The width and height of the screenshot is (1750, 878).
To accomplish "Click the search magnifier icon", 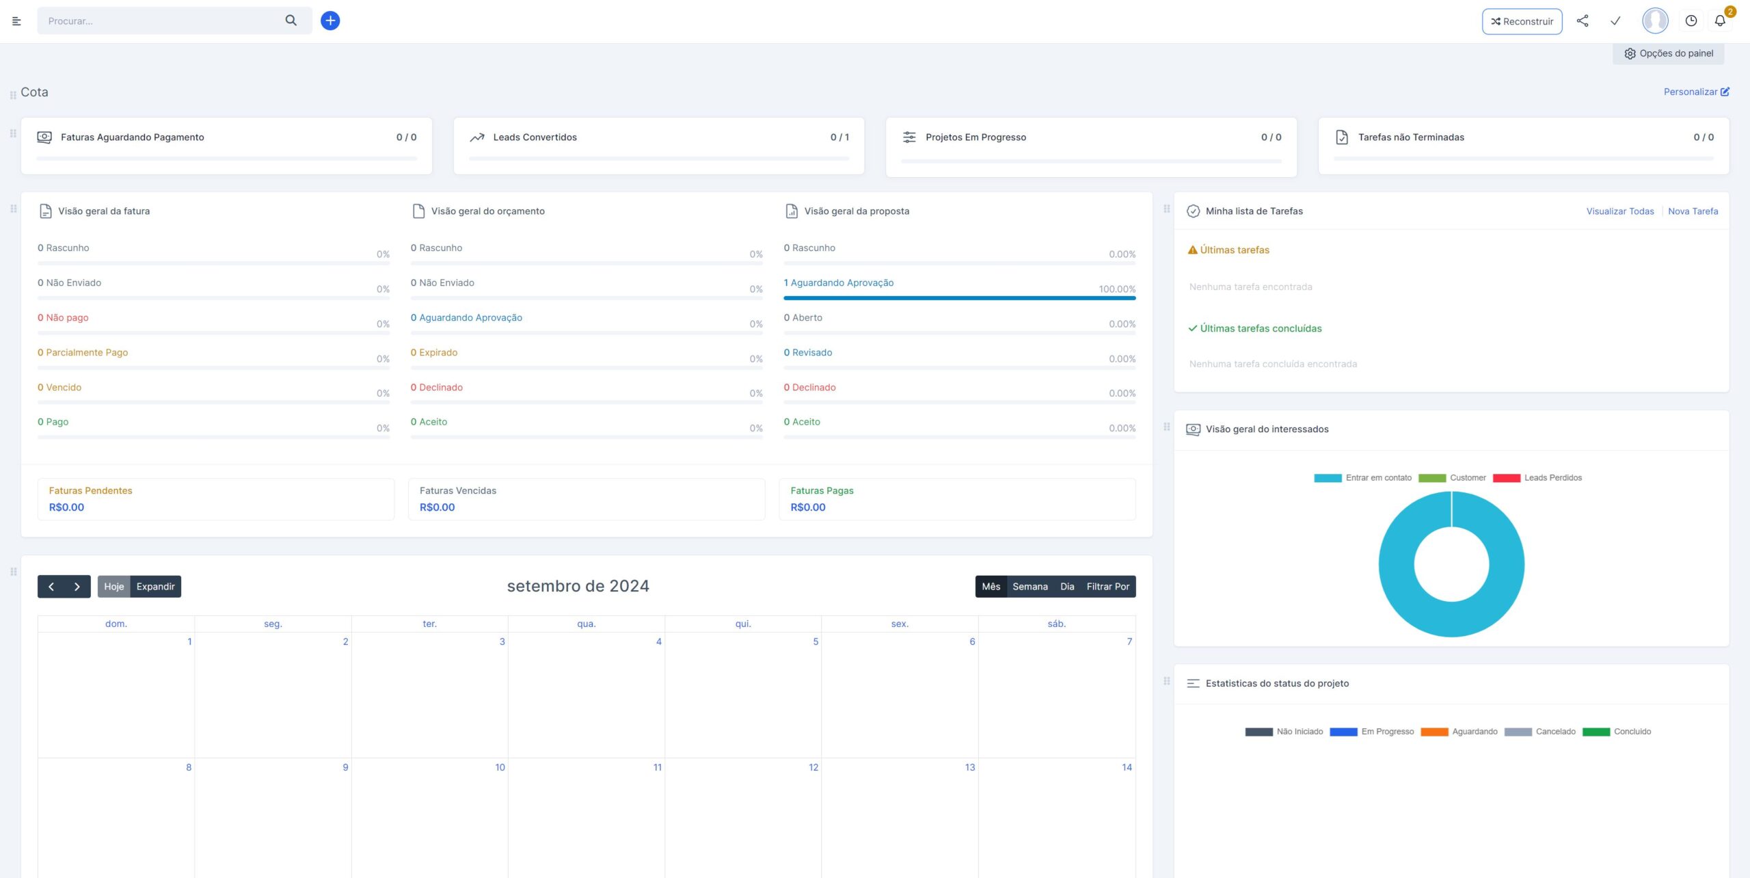I will (291, 21).
